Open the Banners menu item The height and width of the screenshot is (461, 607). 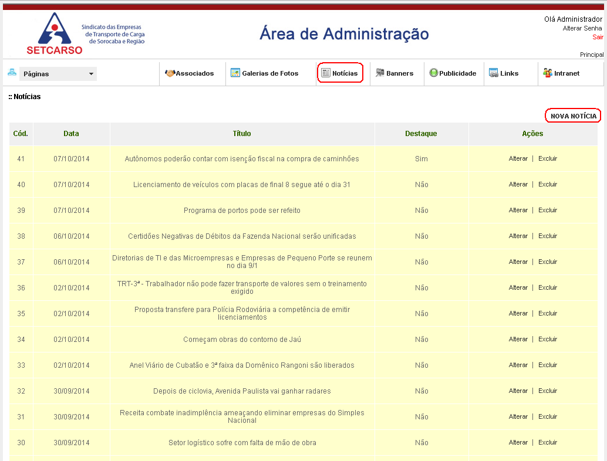400,73
